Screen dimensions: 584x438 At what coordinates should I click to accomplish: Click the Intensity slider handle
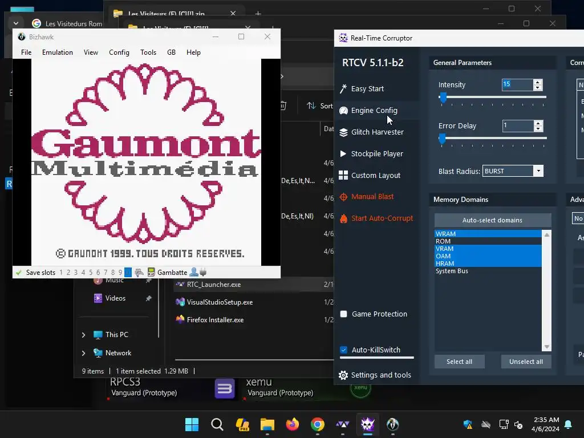pos(443,98)
